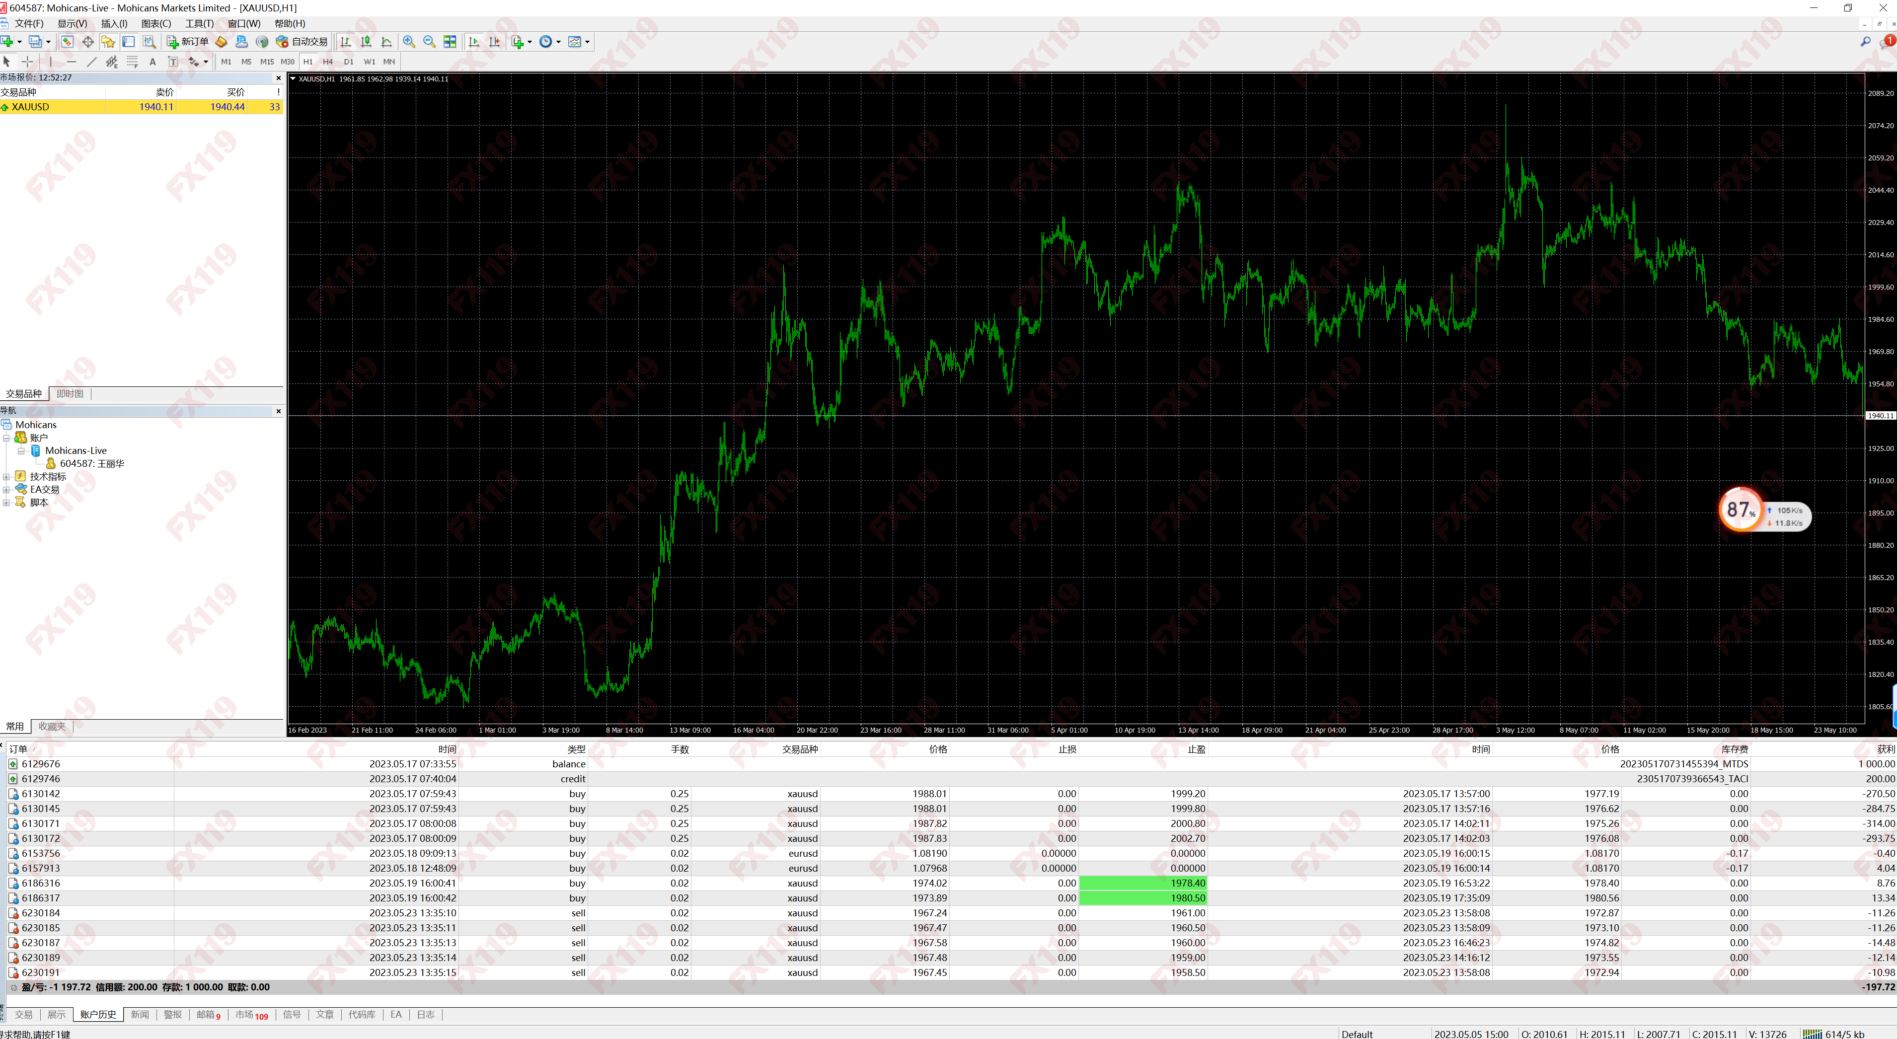Viewport: 1897px width, 1039px height.
Task: Expand the EA交易 node
Action: tap(6, 490)
